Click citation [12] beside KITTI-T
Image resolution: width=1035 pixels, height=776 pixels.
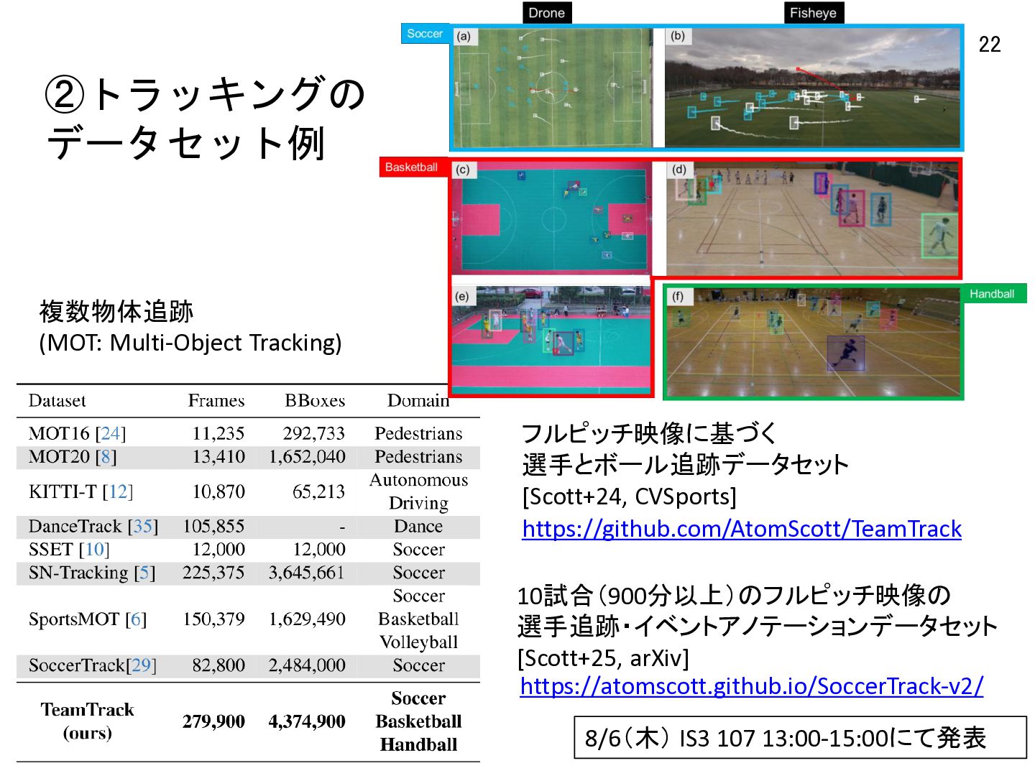point(118,491)
